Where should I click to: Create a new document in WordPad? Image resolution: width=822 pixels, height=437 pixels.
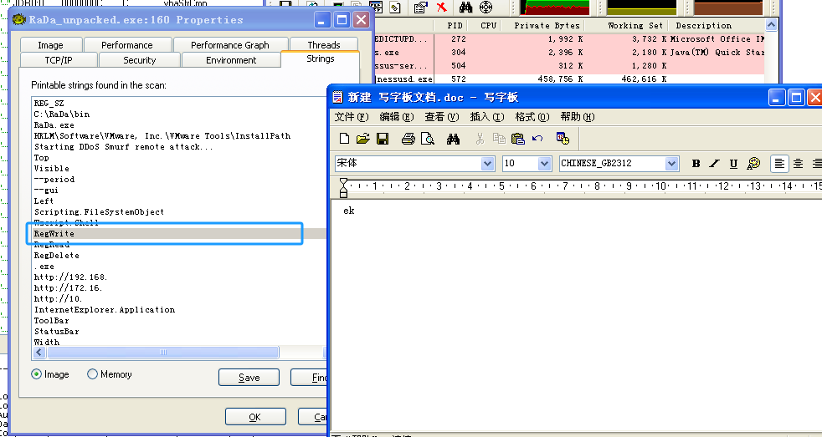(344, 139)
